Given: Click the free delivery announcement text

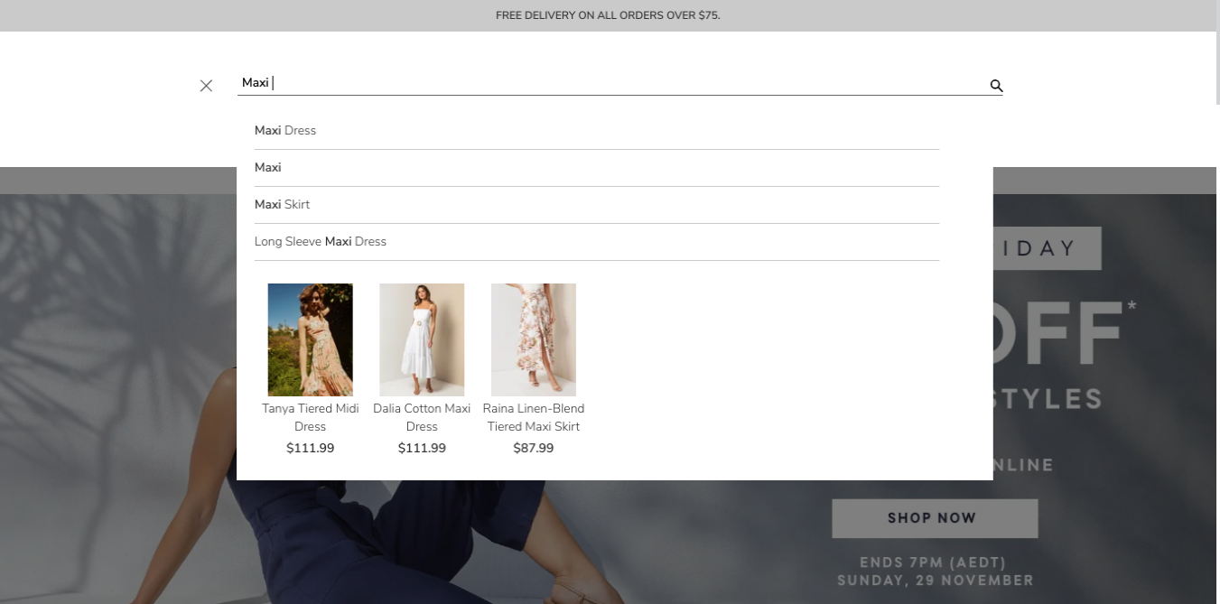Looking at the screenshot, I should [608, 15].
